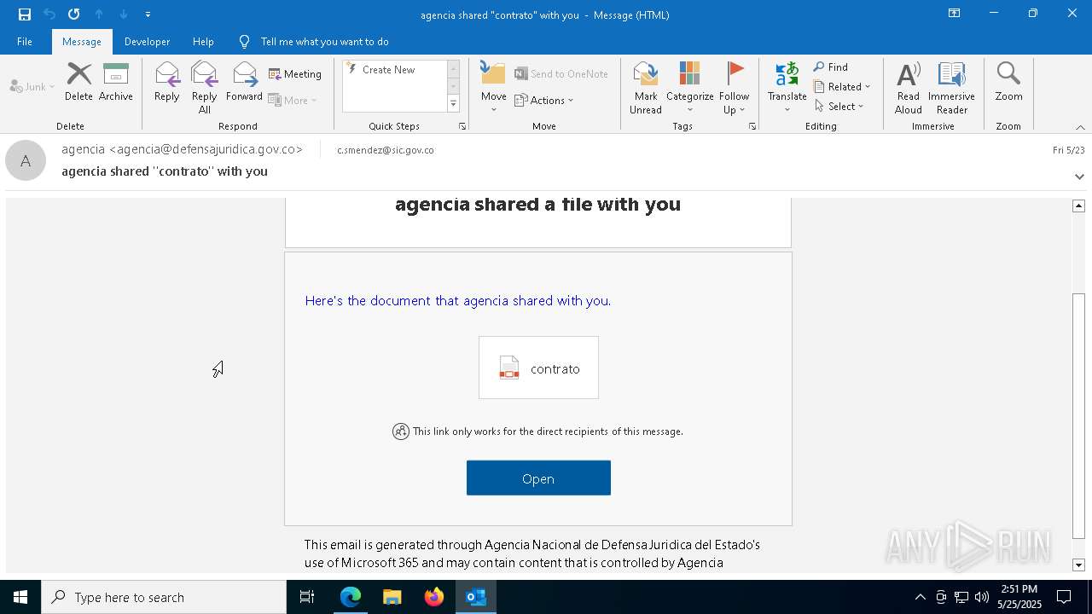1092x614 pixels.
Task: Go to previous item with up arrow
Action: coord(99,14)
